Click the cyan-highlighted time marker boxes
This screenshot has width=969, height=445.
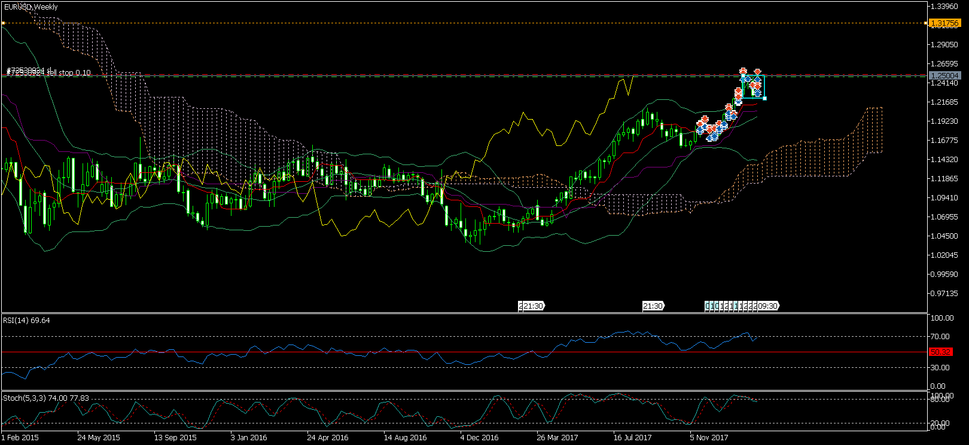click(x=709, y=306)
